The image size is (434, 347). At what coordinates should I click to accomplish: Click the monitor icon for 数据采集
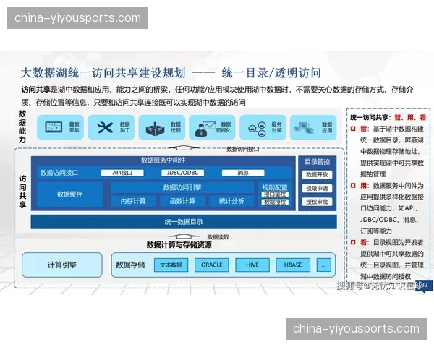(x=54, y=127)
